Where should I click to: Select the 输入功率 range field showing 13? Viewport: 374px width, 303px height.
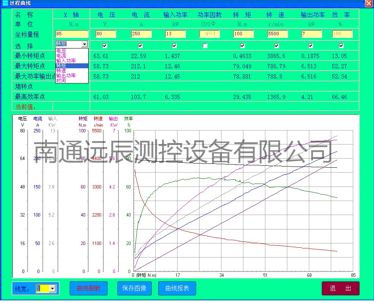pyautogui.click(x=175, y=34)
